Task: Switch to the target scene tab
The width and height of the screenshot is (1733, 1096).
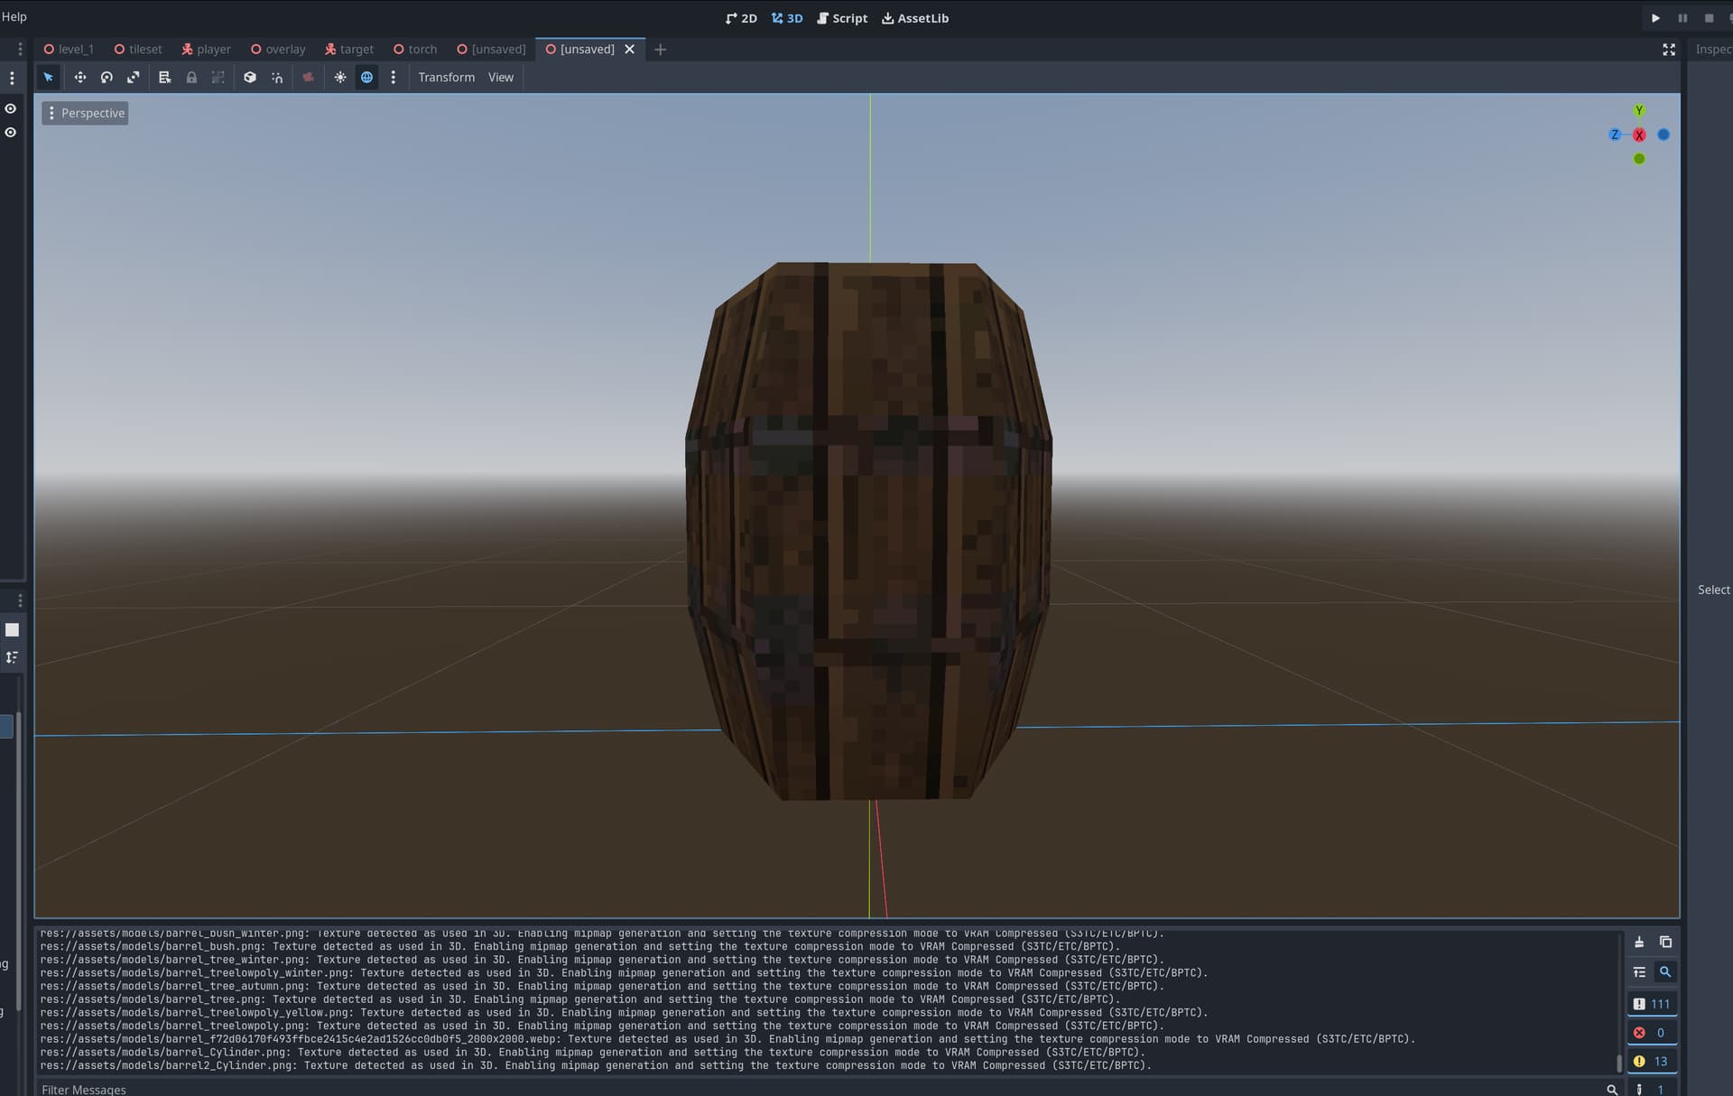Action: pos(349,50)
